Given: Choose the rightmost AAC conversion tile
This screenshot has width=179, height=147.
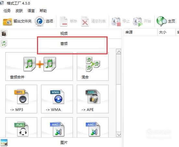Looking at the screenshot, I should coord(93,127).
